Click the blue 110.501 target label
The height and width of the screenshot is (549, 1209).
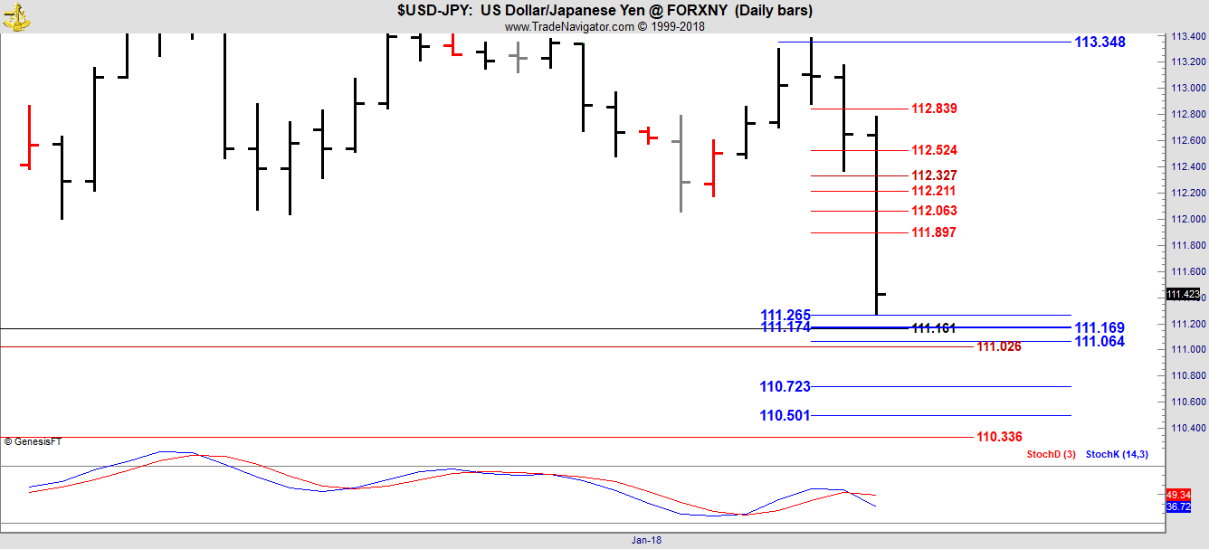point(785,415)
